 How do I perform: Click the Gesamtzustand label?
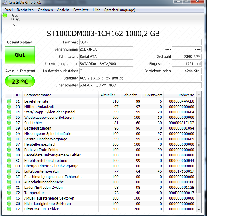[x=20, y=42]
